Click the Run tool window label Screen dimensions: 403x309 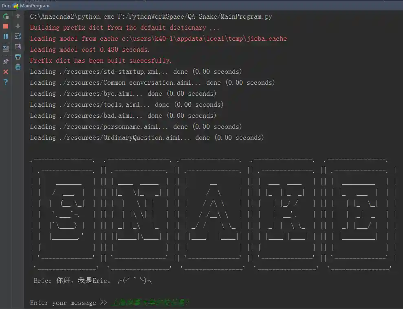6,6
